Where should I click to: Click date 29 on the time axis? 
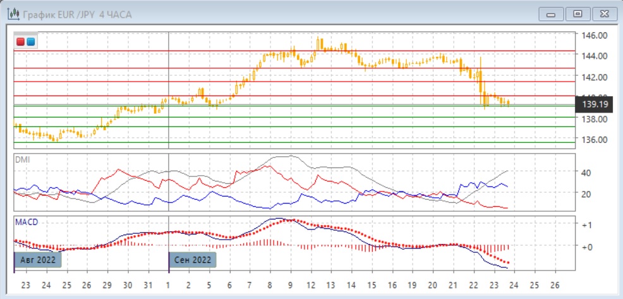click(107, 284)
